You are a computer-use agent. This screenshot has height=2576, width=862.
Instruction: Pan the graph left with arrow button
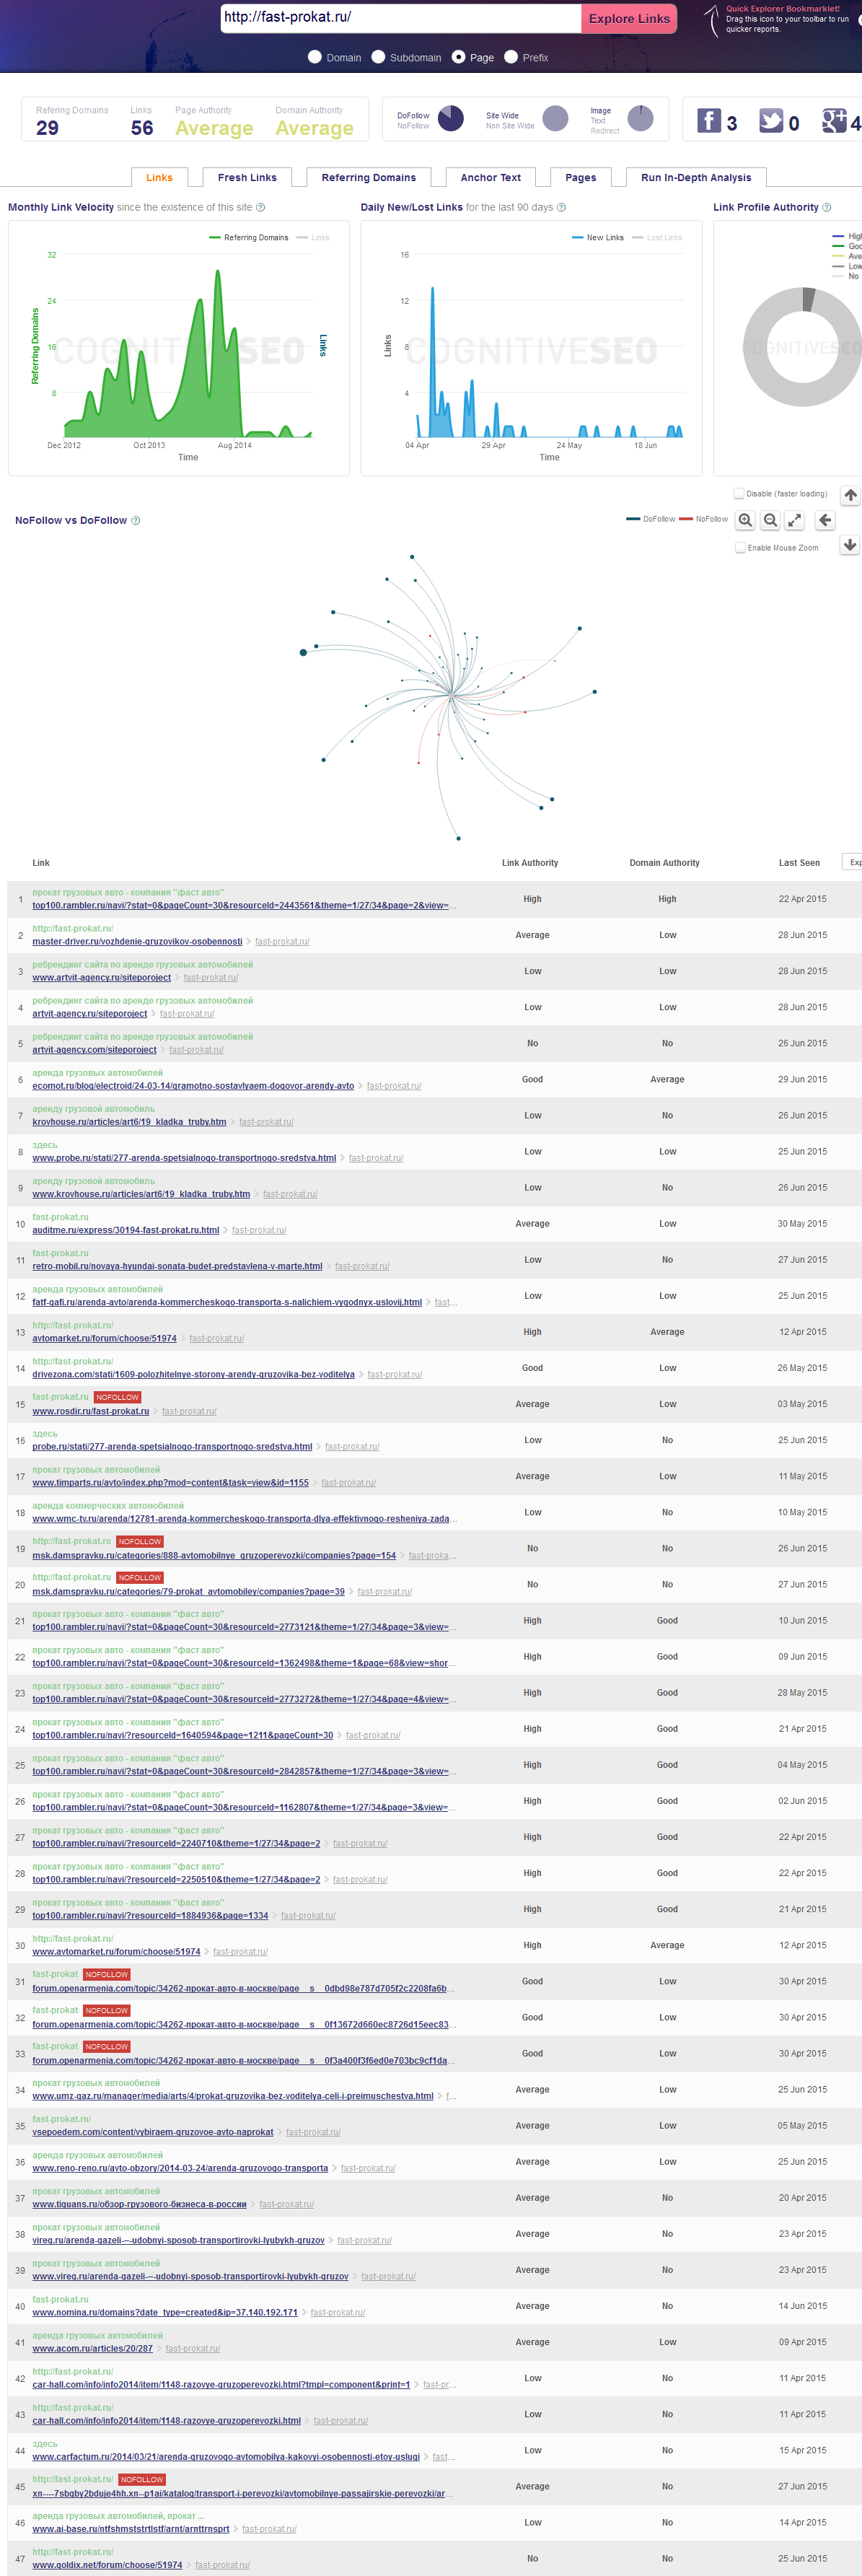pos(825,520)
